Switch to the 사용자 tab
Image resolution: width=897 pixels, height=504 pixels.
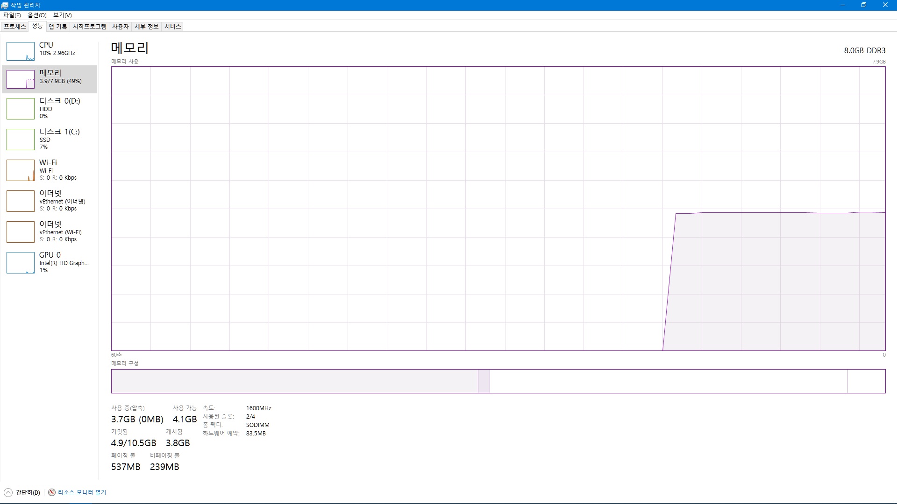[121, 27]
